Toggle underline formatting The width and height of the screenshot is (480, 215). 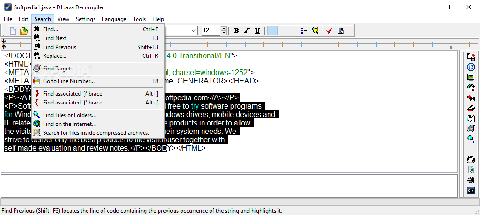point(257,30)
